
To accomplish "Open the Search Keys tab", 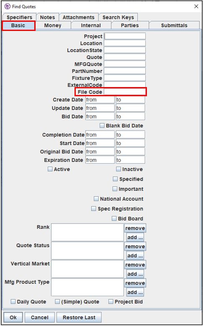I will point(118,17).
